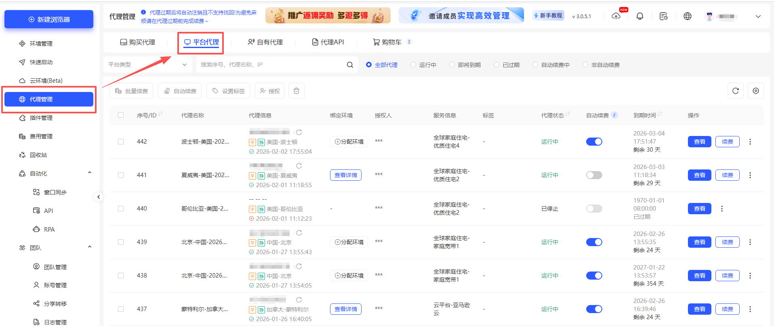Click the 批量续费 button

click(x=131, y=91)
